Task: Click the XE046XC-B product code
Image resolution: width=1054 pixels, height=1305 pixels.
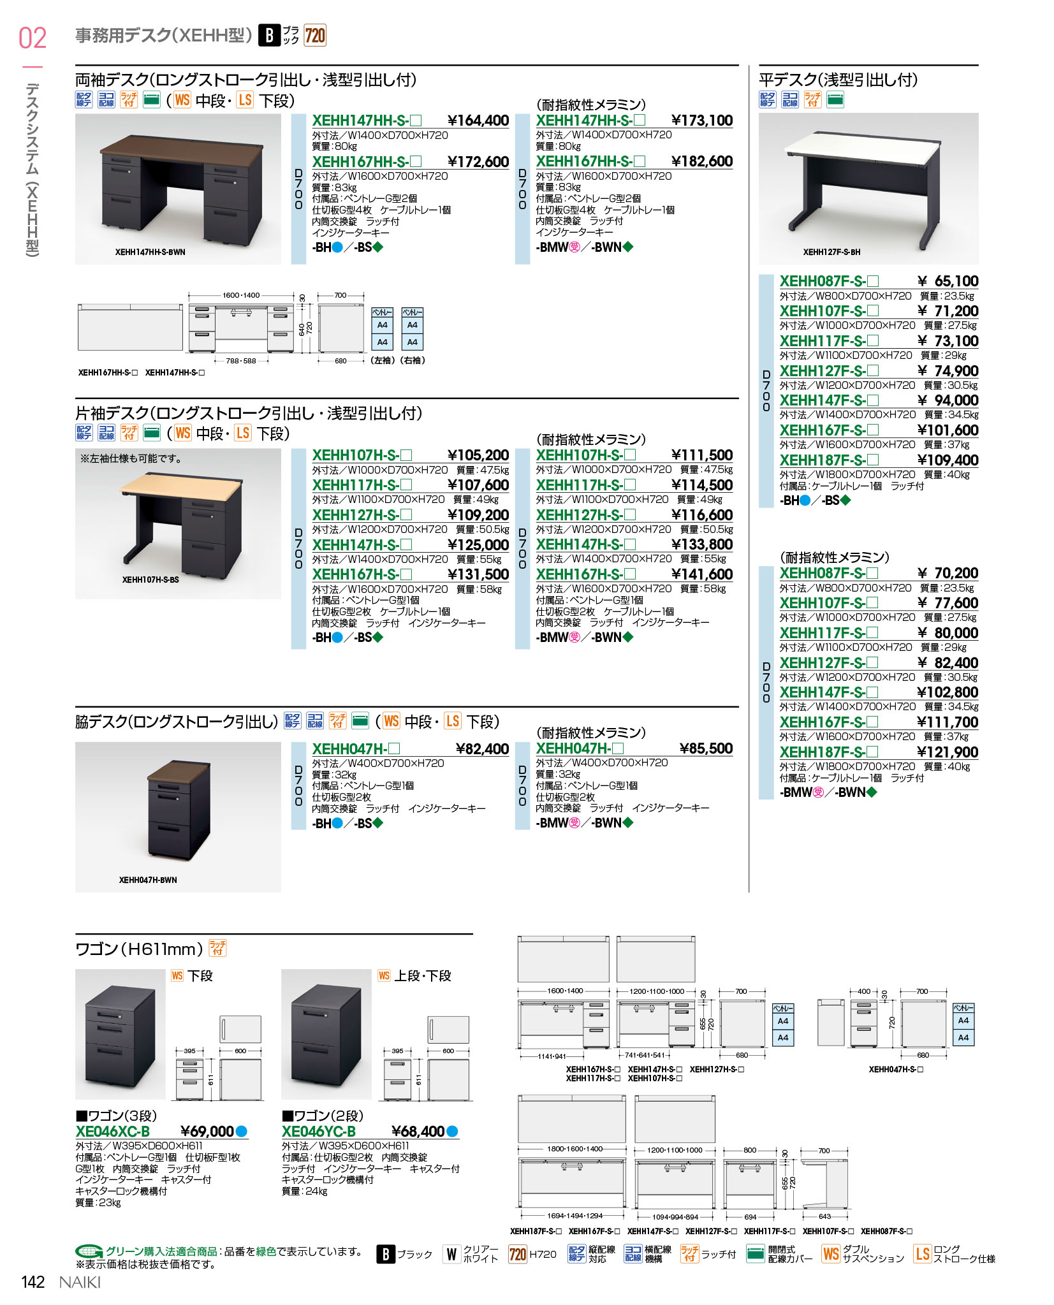Action: [113, 1131]
